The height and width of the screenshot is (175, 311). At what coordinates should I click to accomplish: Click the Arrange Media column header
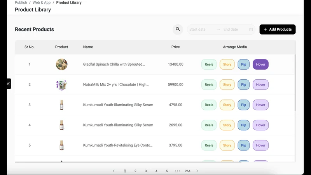[235, 47]
